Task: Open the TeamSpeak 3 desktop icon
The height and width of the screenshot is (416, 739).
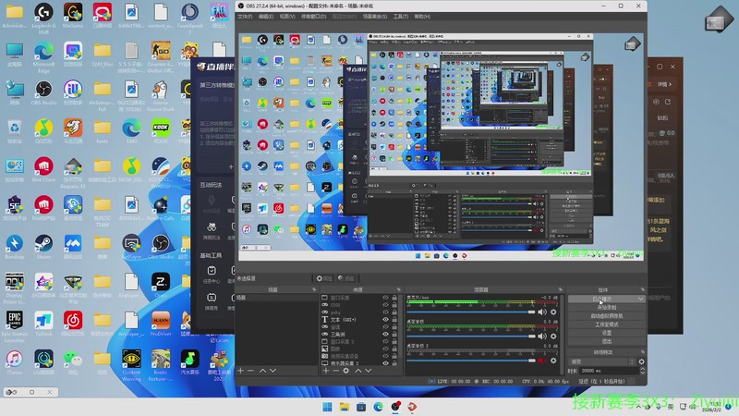Action: pyautogui.click(x=190, y=17)
